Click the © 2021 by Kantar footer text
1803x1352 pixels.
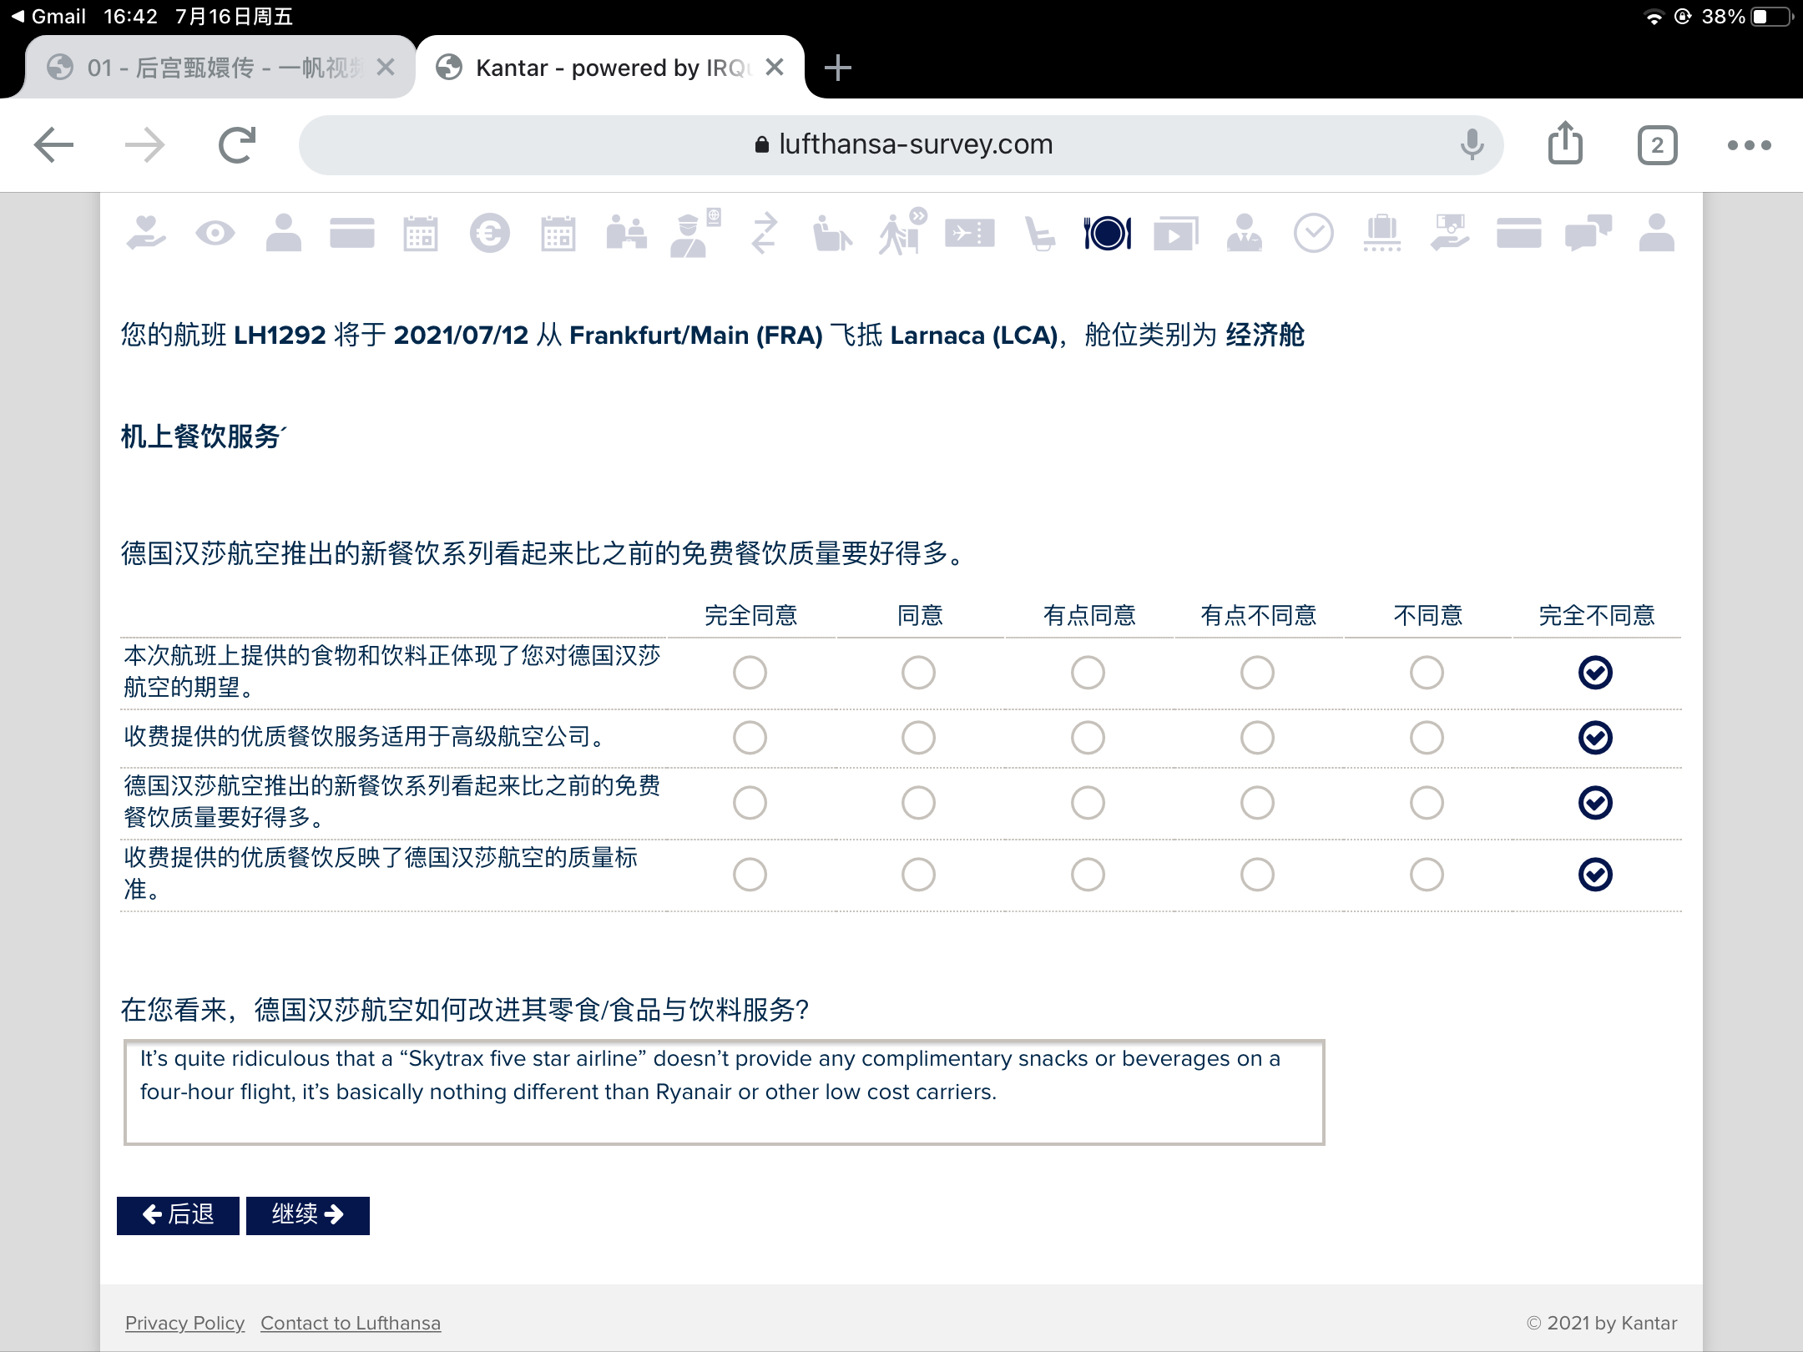[x=1602, y=1324]
